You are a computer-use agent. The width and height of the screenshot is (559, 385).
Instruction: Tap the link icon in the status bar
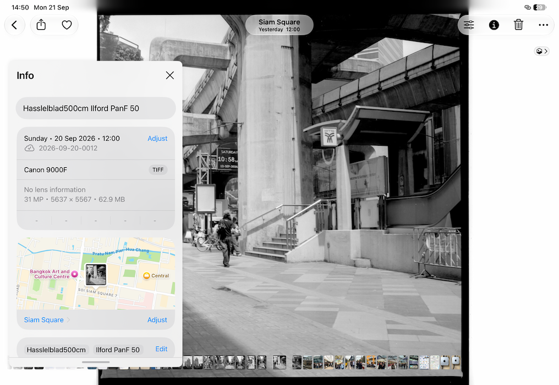pyautogui.click(x=528, y=7)
